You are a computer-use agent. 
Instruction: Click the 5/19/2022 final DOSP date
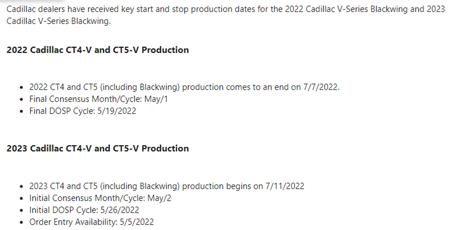click(x=117, y=111)
